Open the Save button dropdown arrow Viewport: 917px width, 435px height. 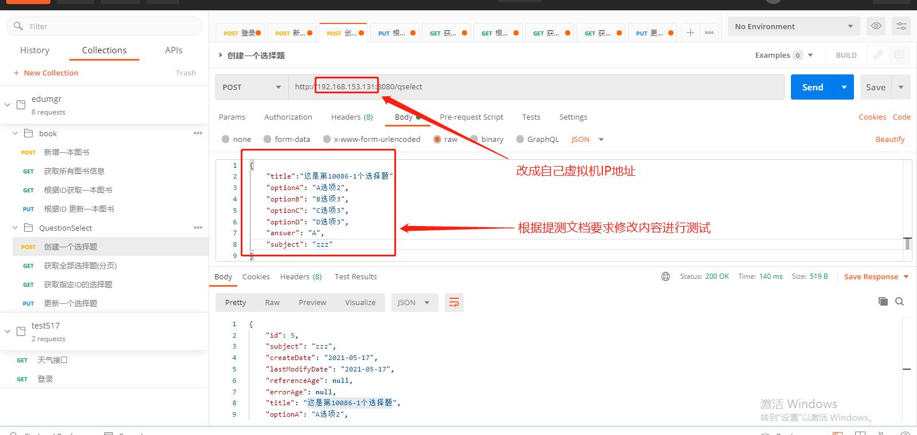(901, 87)
